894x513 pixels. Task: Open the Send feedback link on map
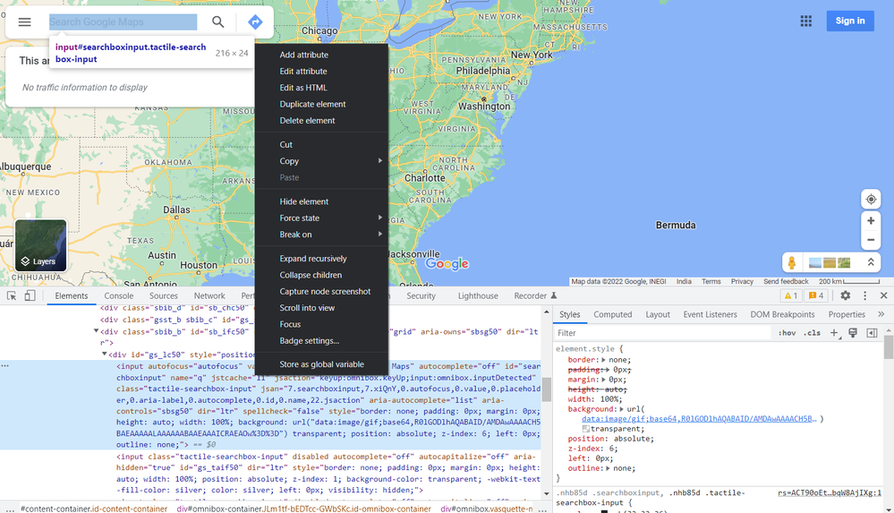(786, 281)
